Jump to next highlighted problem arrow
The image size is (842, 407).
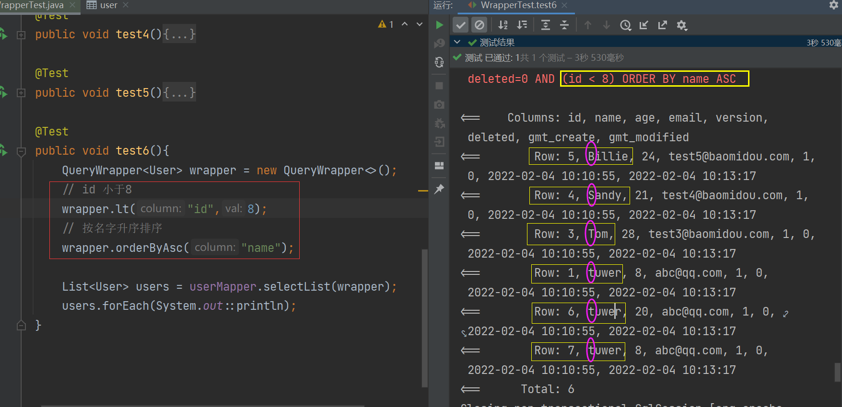[420, 24]
